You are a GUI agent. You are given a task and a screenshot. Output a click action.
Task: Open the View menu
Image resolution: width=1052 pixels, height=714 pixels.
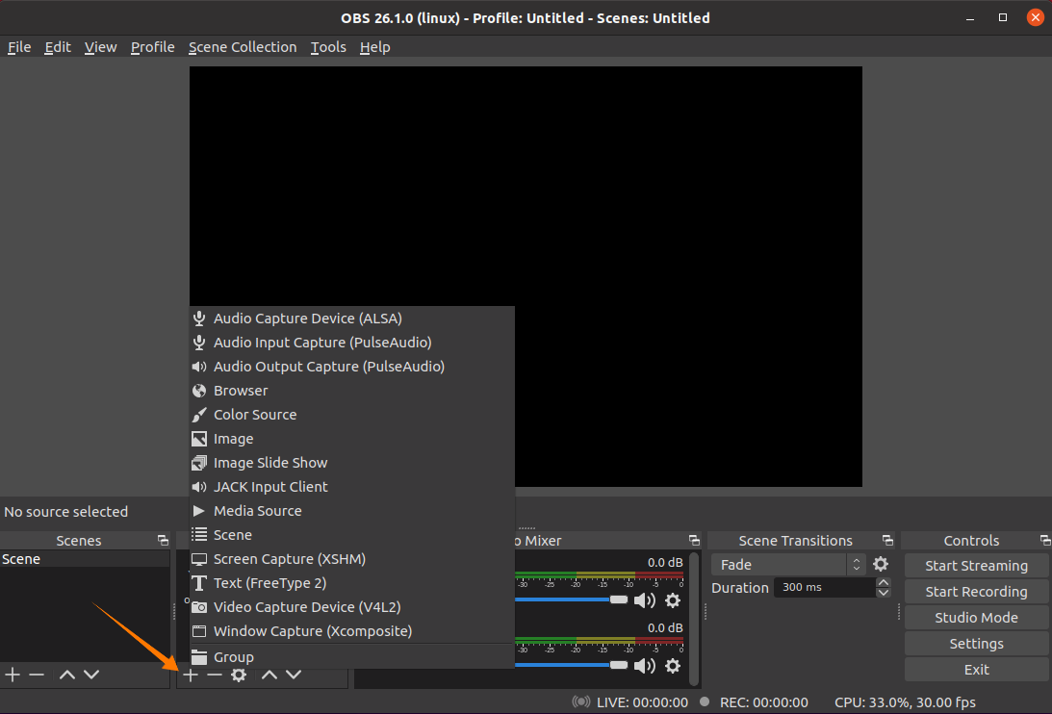(101, 47)
